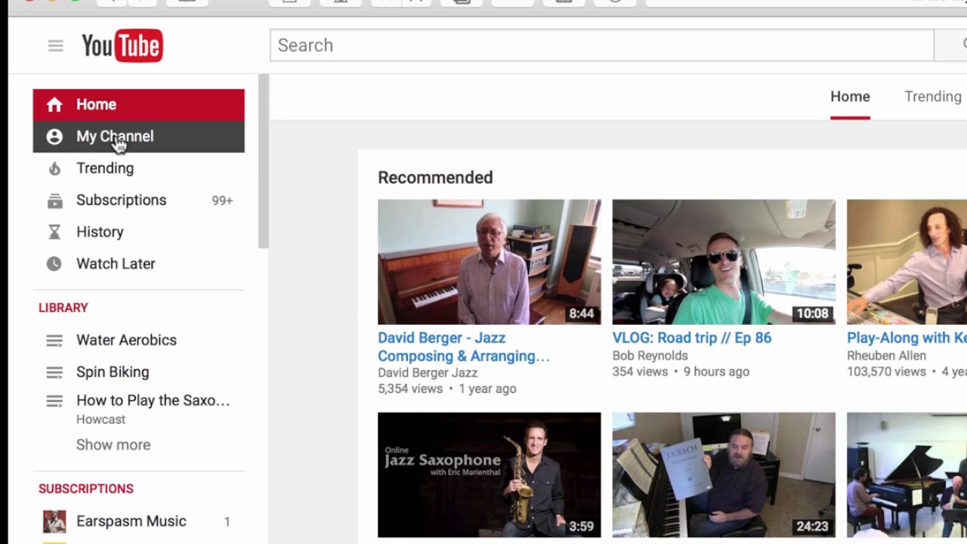The image size is (967, 544).
Task: Open the LIBRARY section heading
Action: [63, 308]
